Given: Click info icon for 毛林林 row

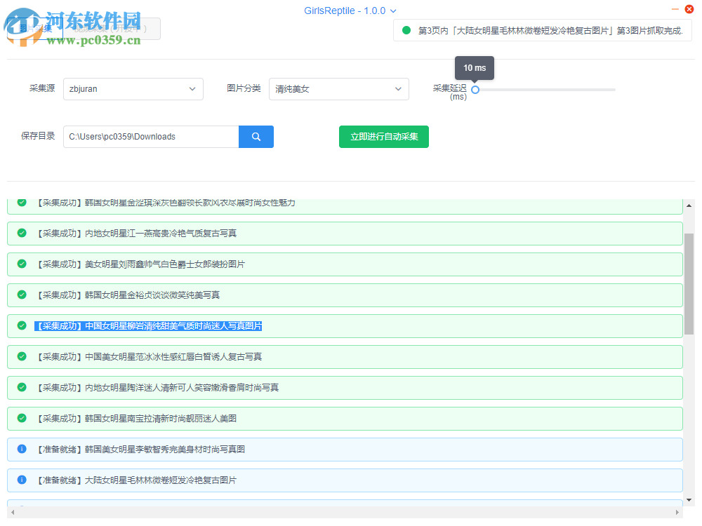Looking at the screenshot, I should pos(22,480).
